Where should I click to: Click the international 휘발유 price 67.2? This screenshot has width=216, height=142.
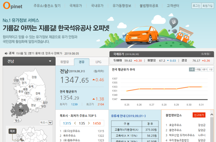click(162, 60)
